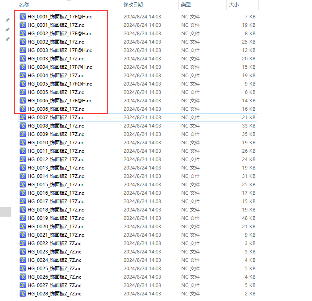This screenshot has height=301, width=312.
Task: Click the 31 KB size cell of HG_0014
Action: 248,176
